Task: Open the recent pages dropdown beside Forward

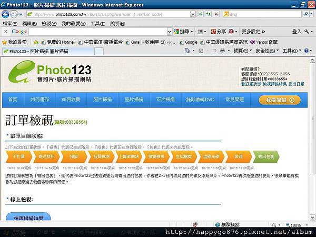Action: pyautogui.click(x=21, y=15)
